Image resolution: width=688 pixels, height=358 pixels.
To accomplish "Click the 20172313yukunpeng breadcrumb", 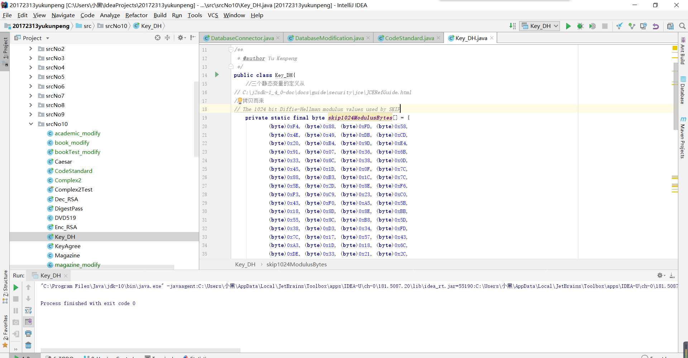I will (x=37, y=26).
